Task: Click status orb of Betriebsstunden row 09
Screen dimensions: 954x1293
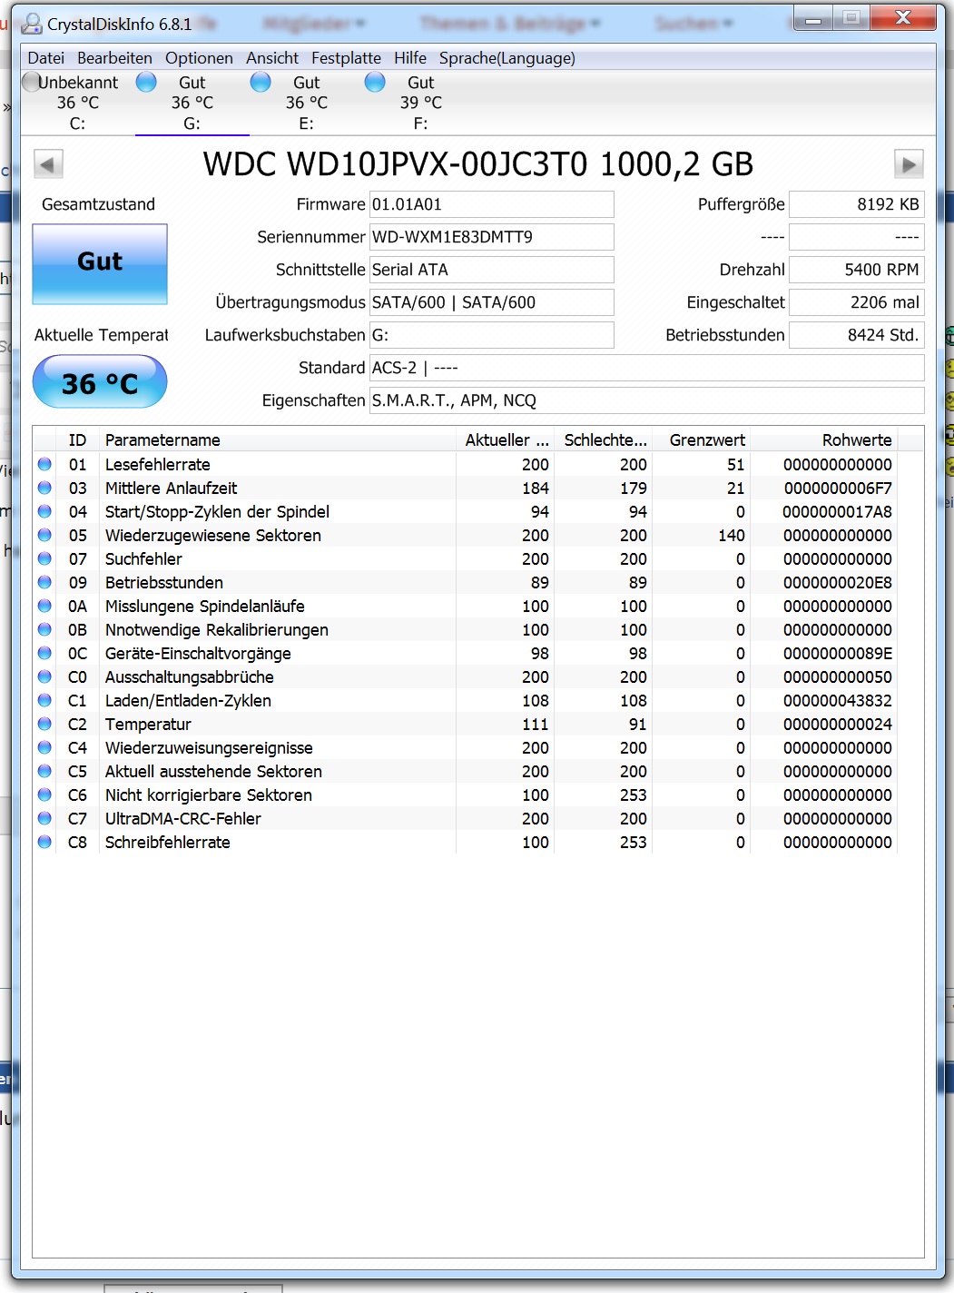Action: click(44, 582)
